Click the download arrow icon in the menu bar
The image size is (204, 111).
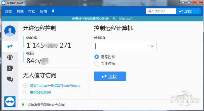[x=53, y=11]
